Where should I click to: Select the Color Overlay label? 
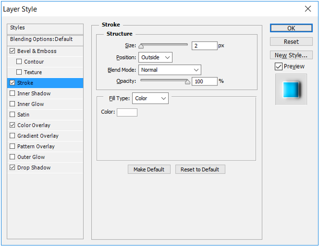click(34, 125)
